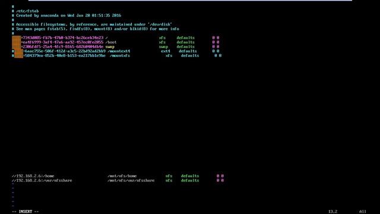Click the yellow "swap" mount point
Screen dimensions: 380x214
coord(110,46)
